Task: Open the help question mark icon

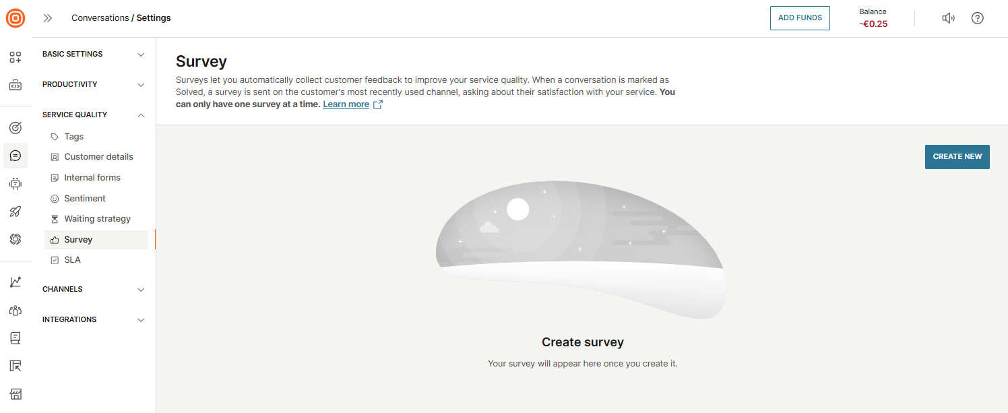Action: tap(978, 18)
